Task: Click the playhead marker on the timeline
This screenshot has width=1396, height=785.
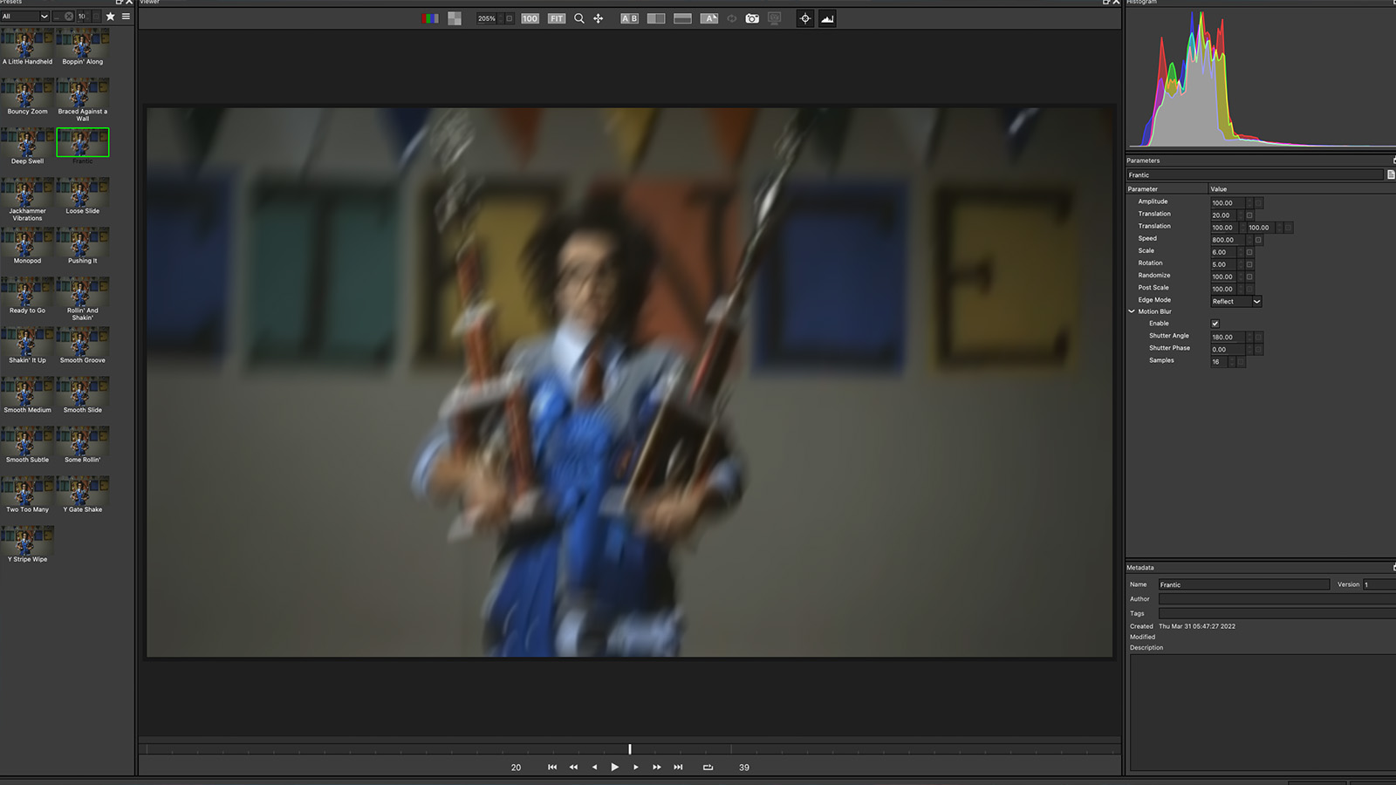Action: coord(630,748)
